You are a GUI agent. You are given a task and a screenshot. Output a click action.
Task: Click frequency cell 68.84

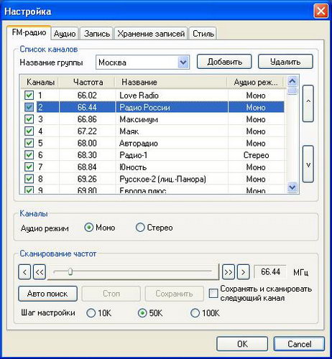point(87,167)
